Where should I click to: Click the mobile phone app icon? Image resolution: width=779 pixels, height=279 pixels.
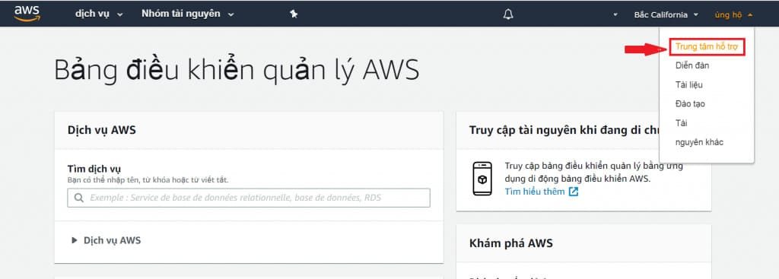pos(482,179)
